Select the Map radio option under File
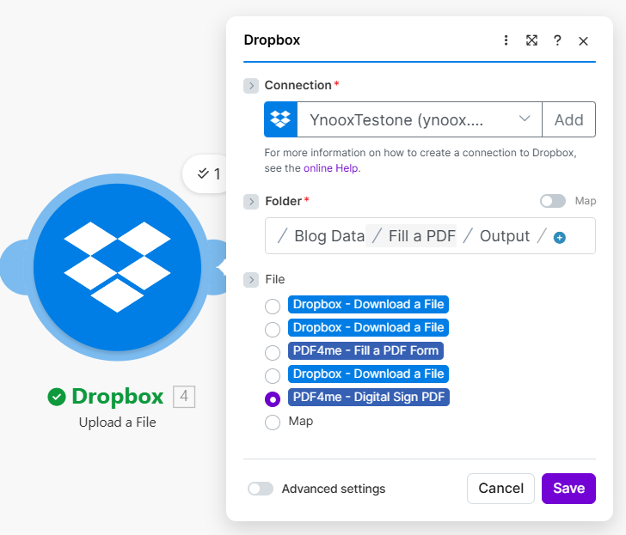This screenshot has height=535, width=626. point(273,422)
